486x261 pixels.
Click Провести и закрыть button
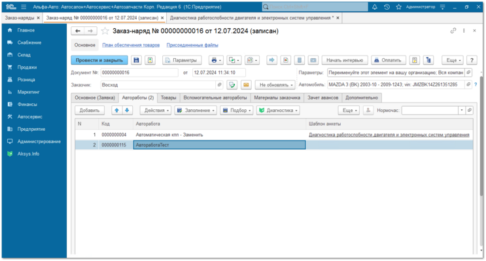coord(99,60)
